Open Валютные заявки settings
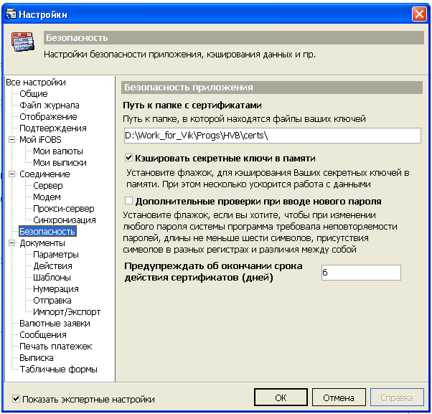432x414 pixels. pyautogui.click(x=55, y=323)
